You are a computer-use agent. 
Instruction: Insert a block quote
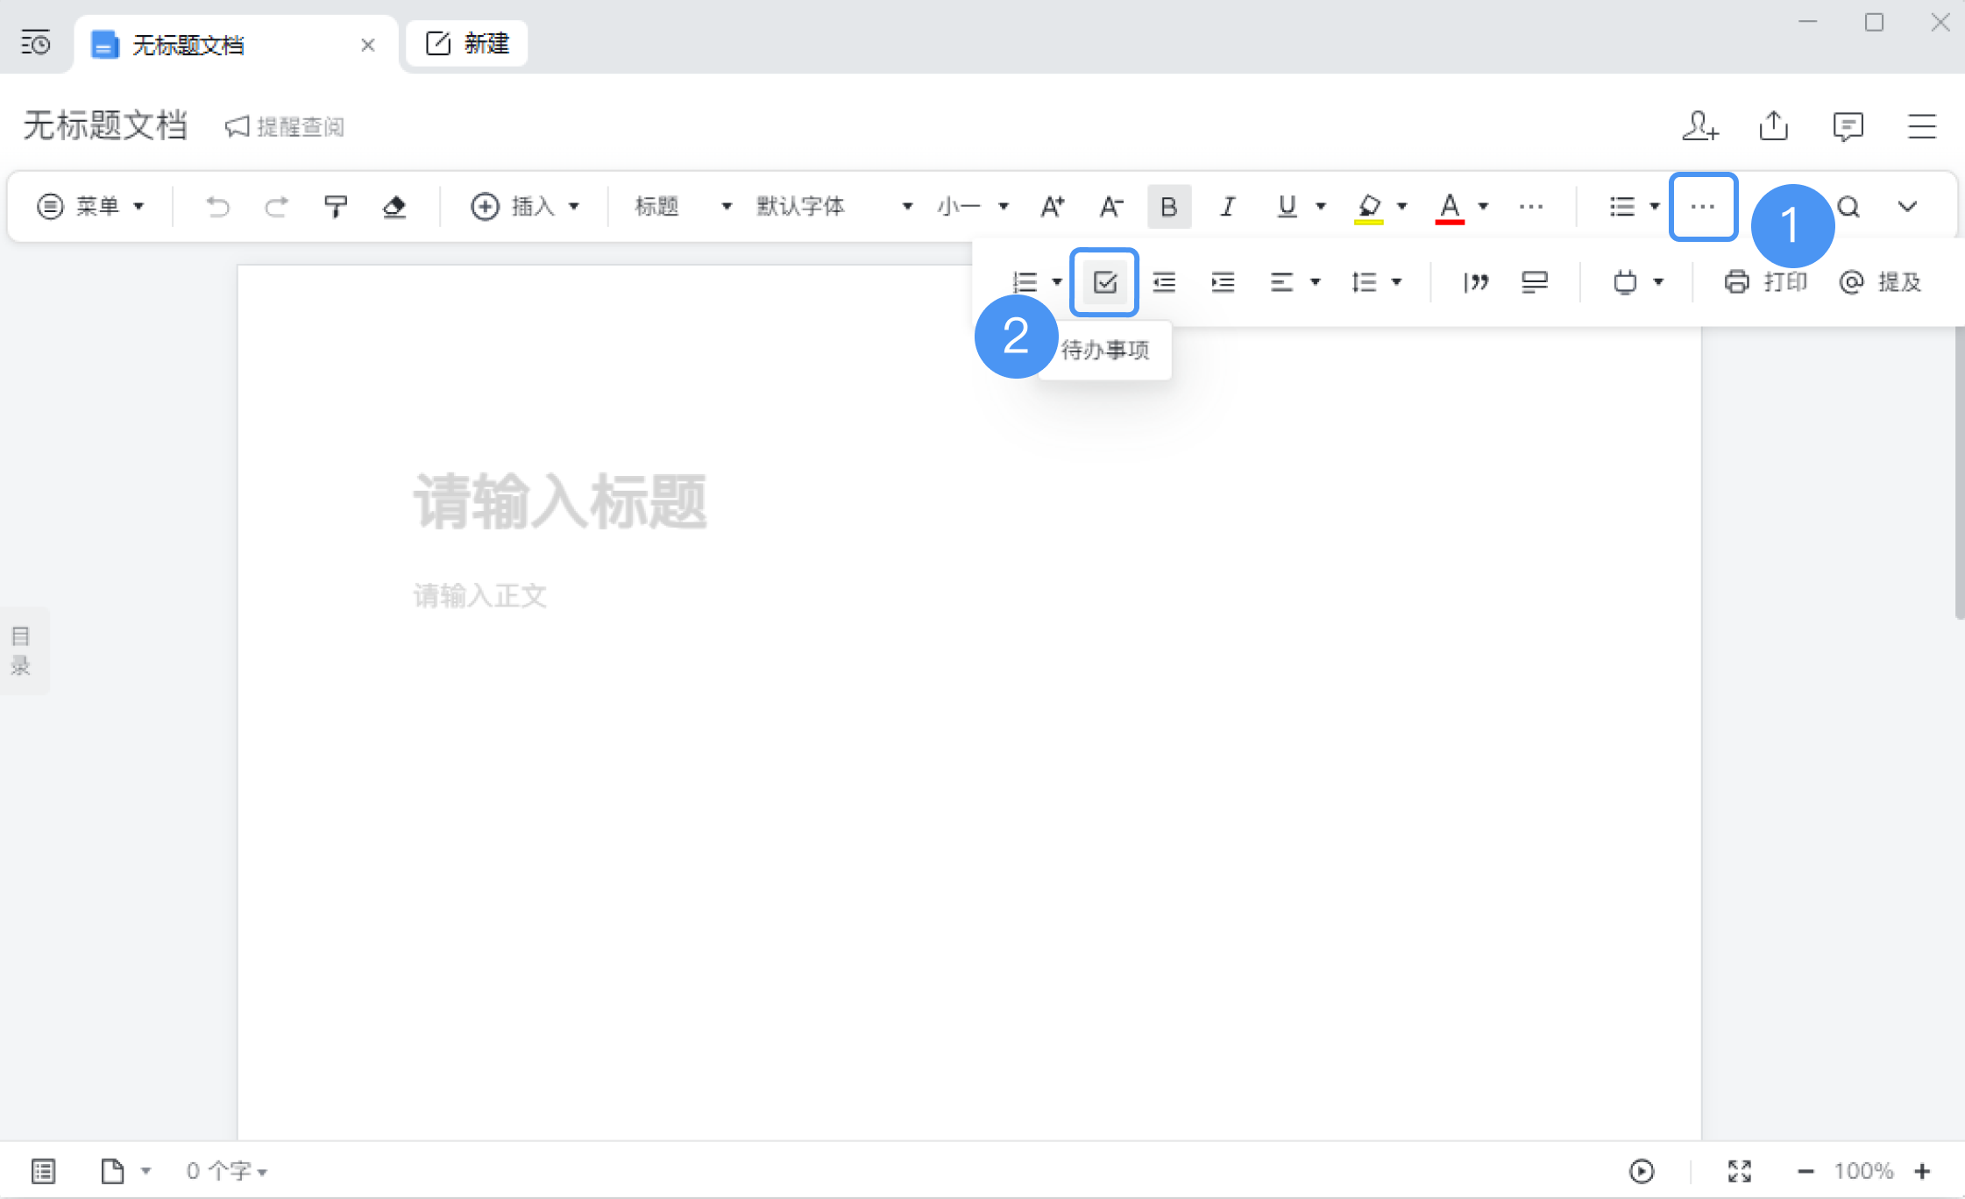click(1476, 282)
